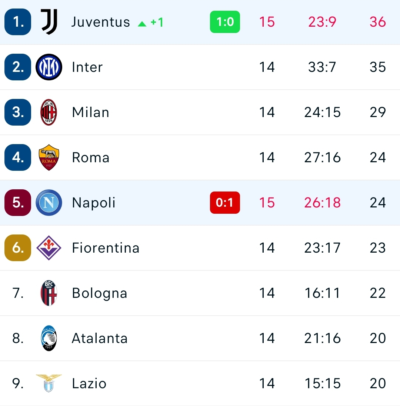400x406 pixels.
Task: Click the Fiorentina purple lily crest
Action: coord(49,248)
